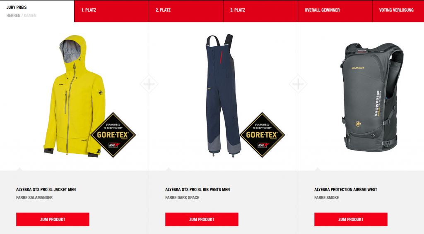The width and height of the screenshot is (424, 234).
Task: Click Zum Produkt for the bib pants
Action: point(202,220)
